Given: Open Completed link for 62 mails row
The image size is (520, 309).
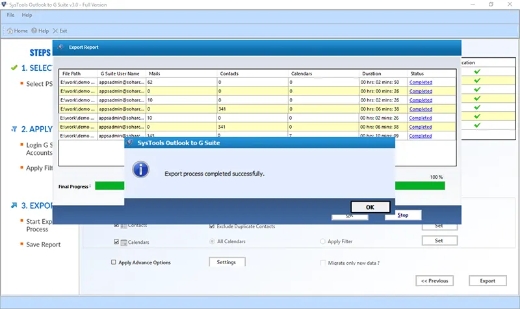Looking at the screenshot, I should pyautogui.click(x=421, y=82).
